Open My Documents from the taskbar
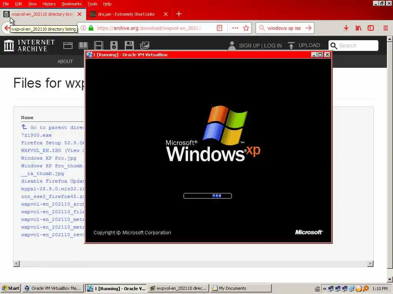The height and width of the screenshot is (294, 393). pos(241,289)
